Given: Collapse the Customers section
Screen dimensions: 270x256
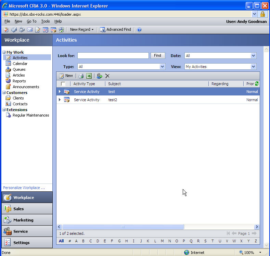Looking at the screenshot, I should pyautogui.click(x=4, y=93).
